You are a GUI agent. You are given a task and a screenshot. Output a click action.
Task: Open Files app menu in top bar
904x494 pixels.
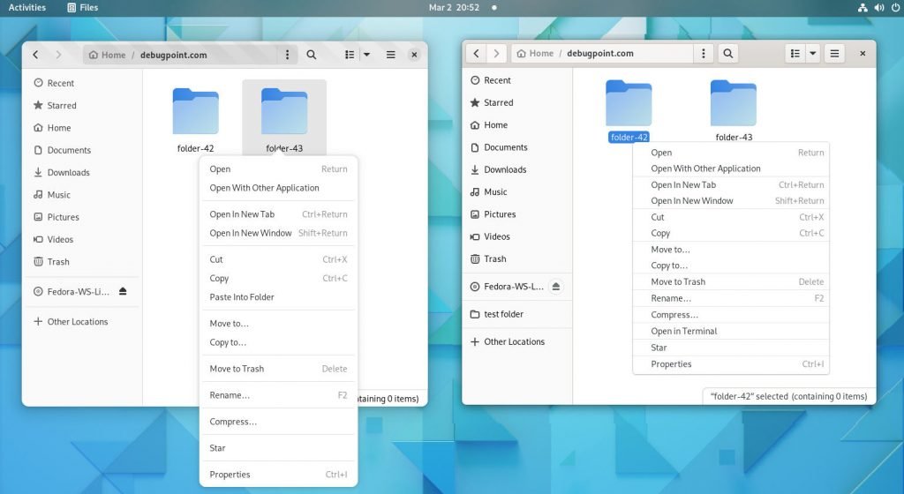[x=83, y=7]
